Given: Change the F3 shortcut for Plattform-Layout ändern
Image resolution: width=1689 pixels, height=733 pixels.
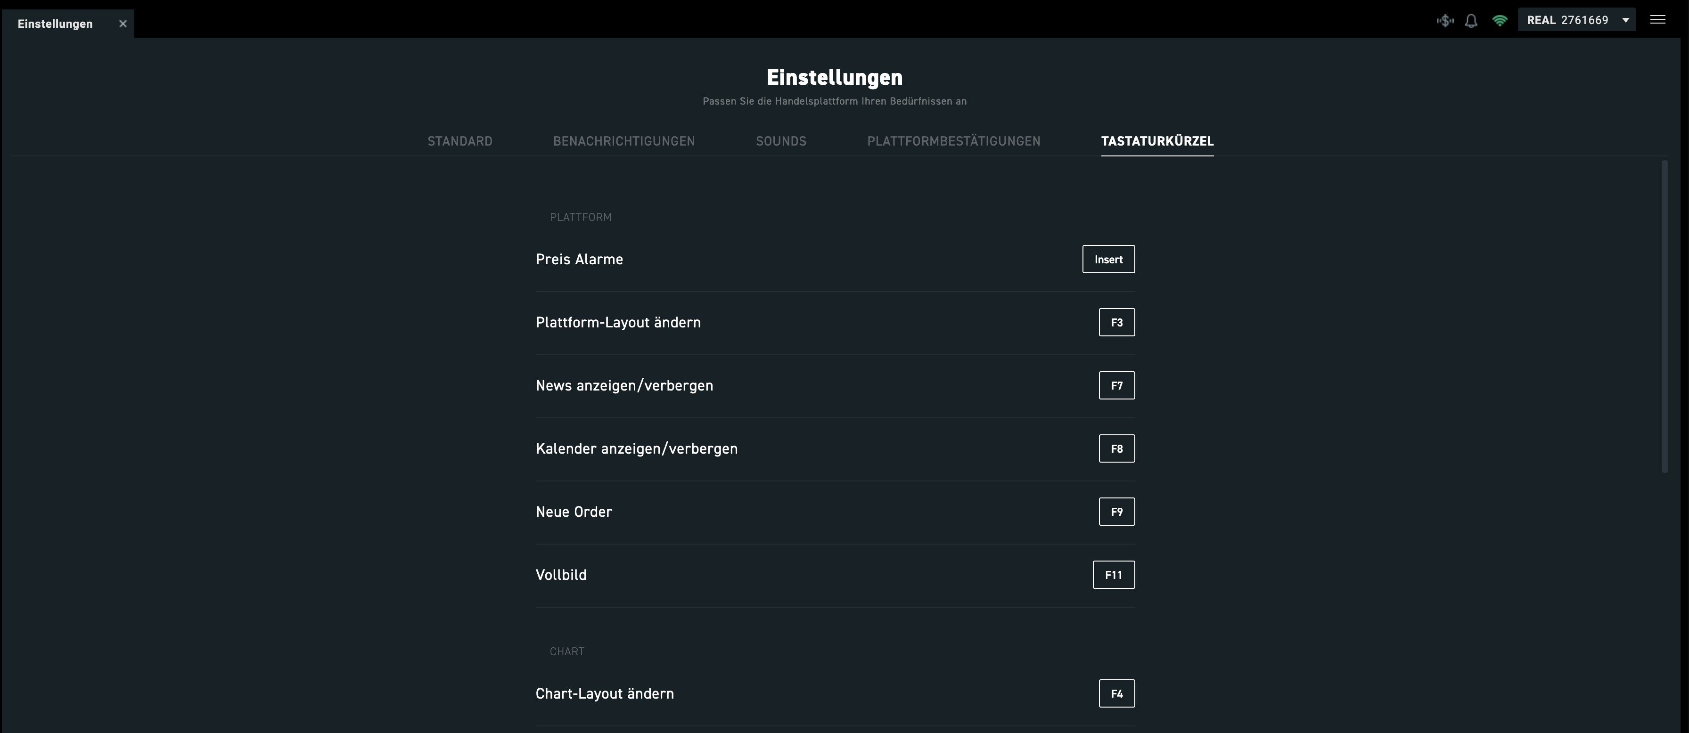Looking at the screenshot, I should (1116, 323).
